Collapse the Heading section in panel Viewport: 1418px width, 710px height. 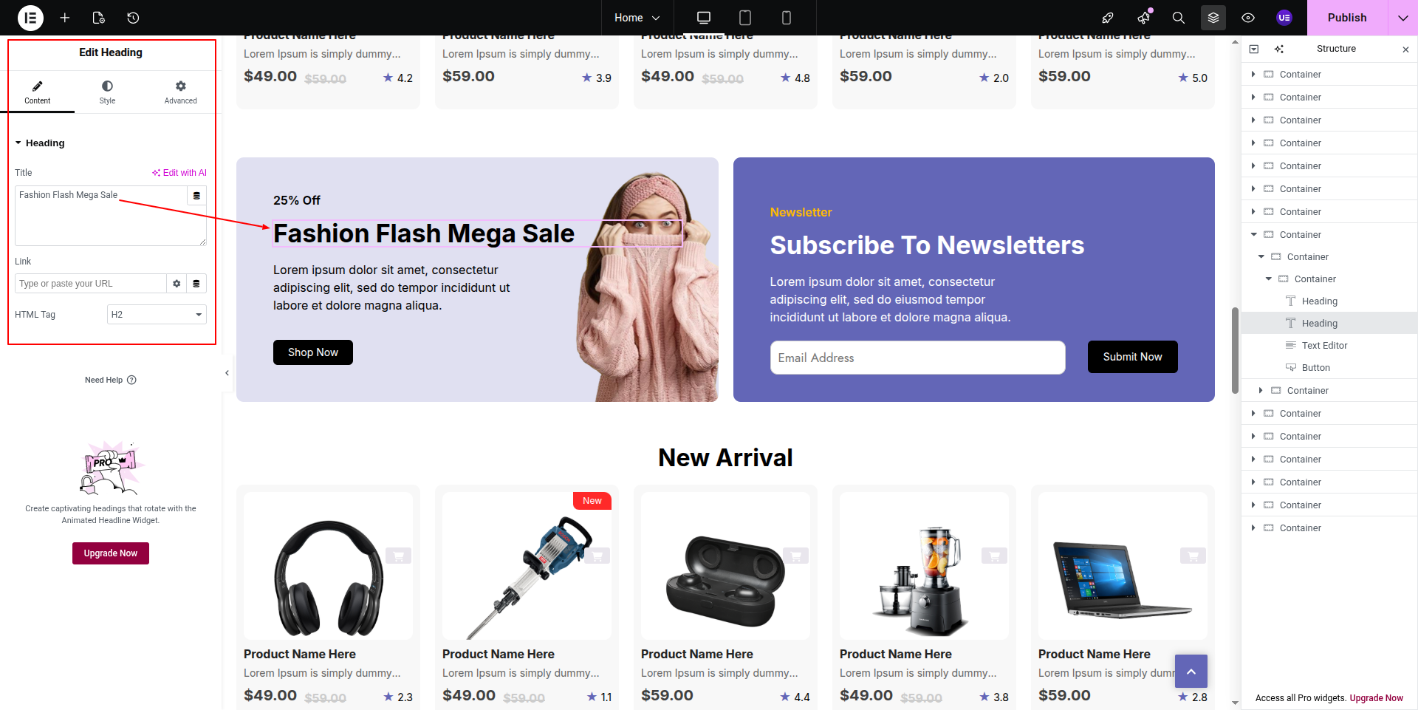(x=40, y=143)
